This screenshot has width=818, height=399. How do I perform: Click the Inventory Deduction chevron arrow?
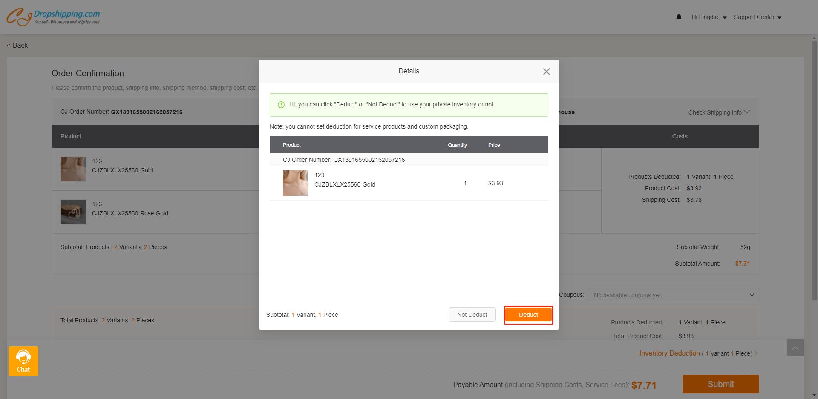point(756,353)
